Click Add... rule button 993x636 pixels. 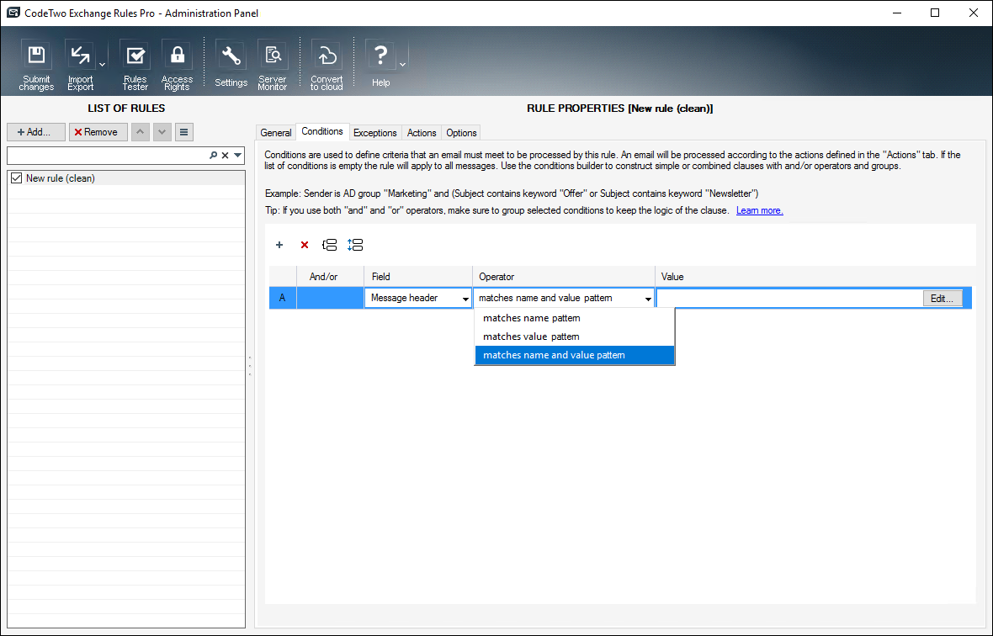pos(36,131)
